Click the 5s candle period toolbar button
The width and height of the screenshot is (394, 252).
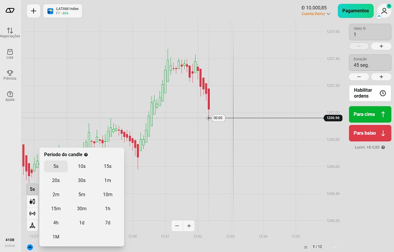click(x=33, y=189)
